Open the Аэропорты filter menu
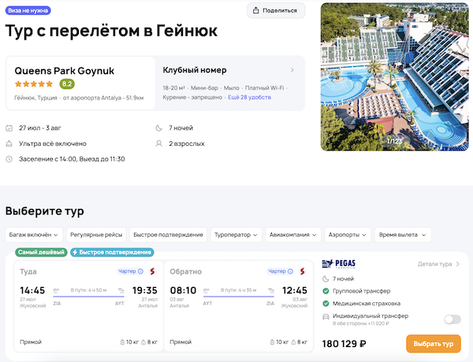This screenshot has height=362, width=473. coord(347,234)
